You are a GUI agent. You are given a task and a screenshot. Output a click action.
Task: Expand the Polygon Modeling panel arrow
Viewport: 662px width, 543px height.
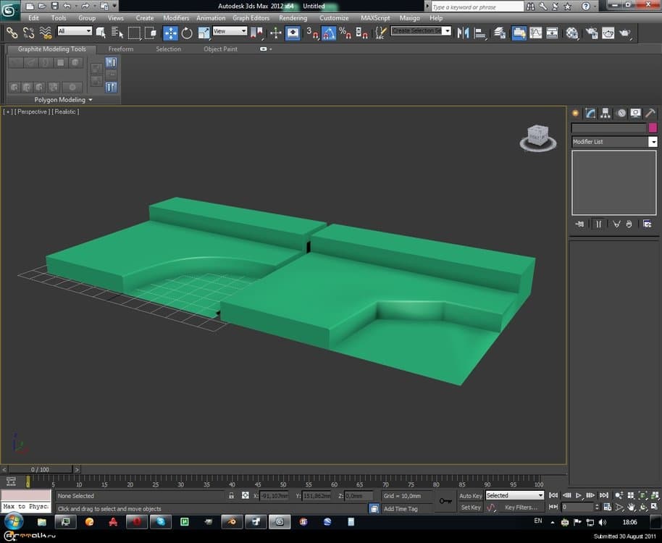point(91,100)
